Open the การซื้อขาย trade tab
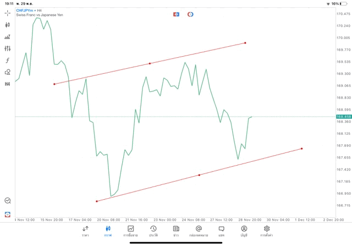352x246 pixels. (131, 231)
